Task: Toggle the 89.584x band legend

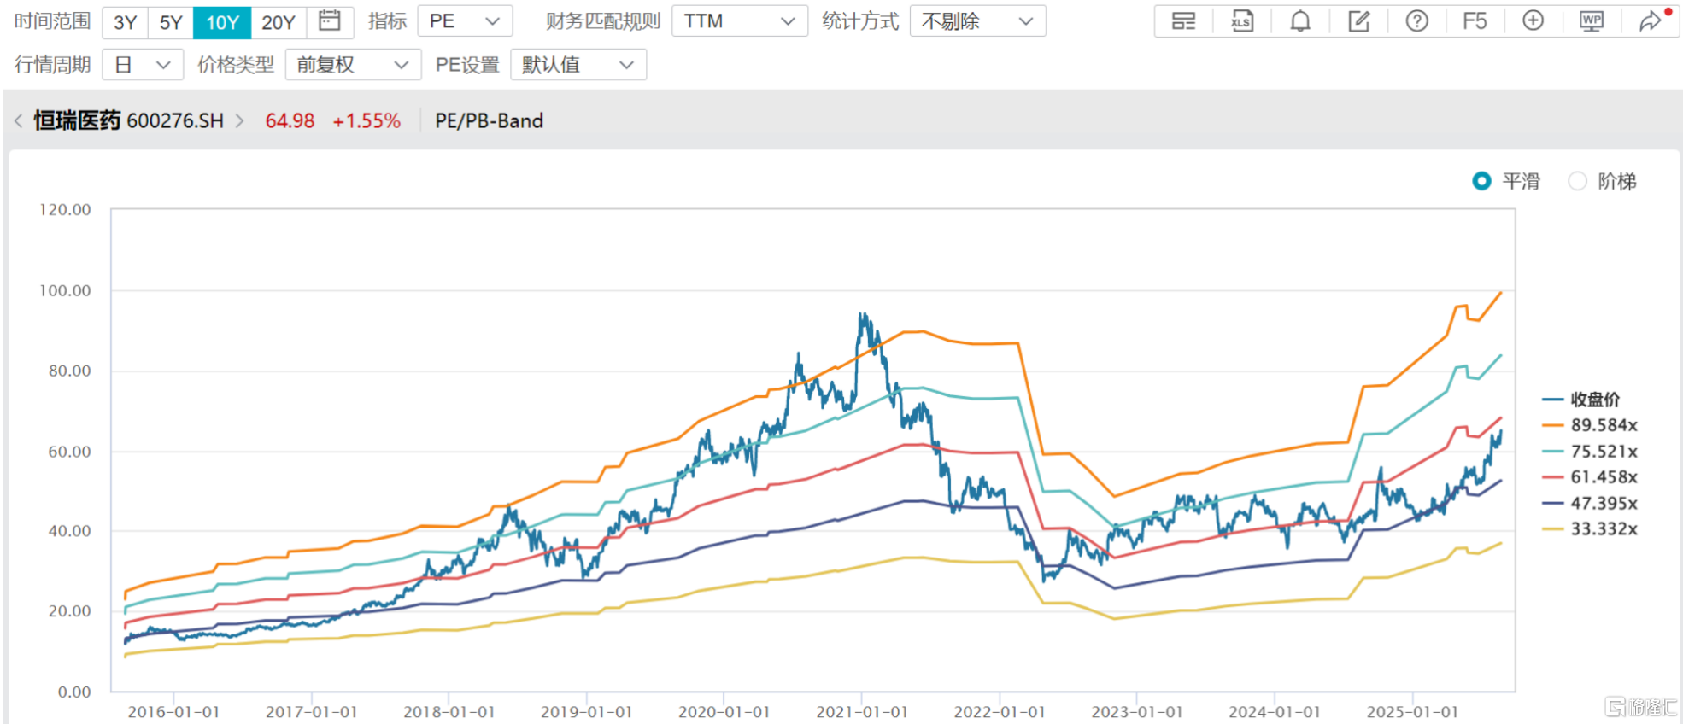Action: point(1589,425)
